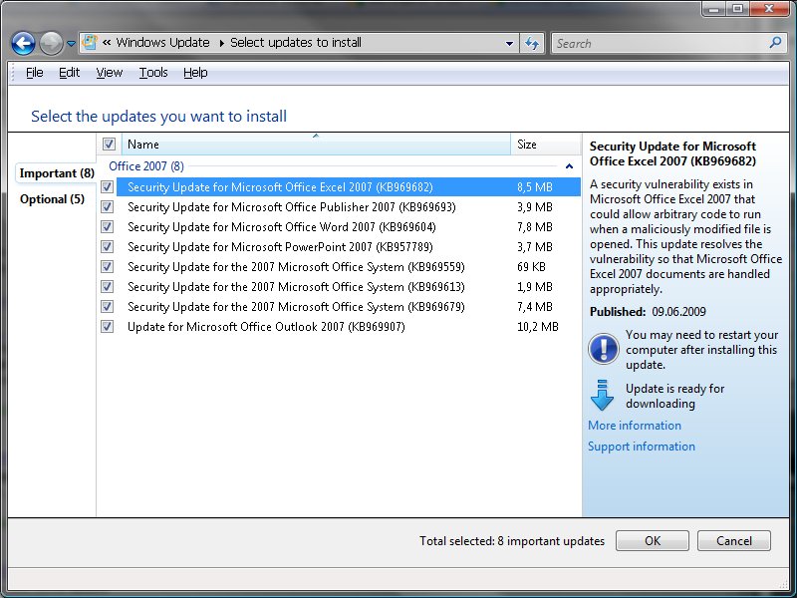
Task: Click OK to install selected updates
Action: coord(653,540)
